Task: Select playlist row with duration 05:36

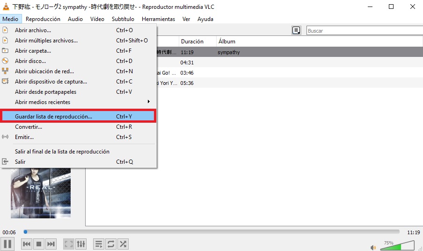Action: click(x=290, y=83)
